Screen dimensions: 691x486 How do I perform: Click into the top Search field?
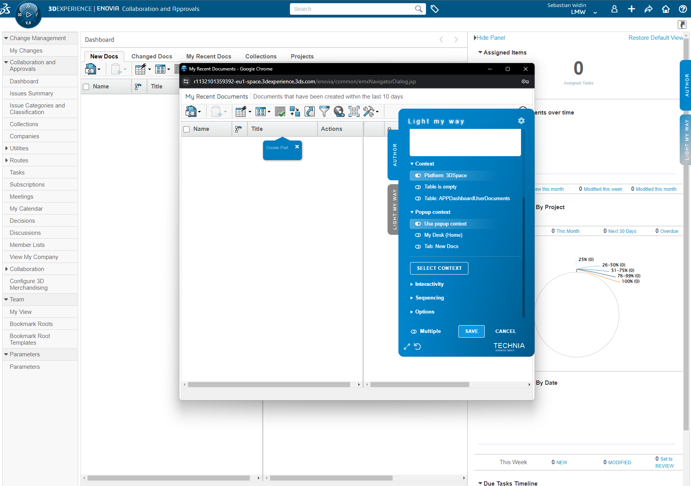point(352,9)
